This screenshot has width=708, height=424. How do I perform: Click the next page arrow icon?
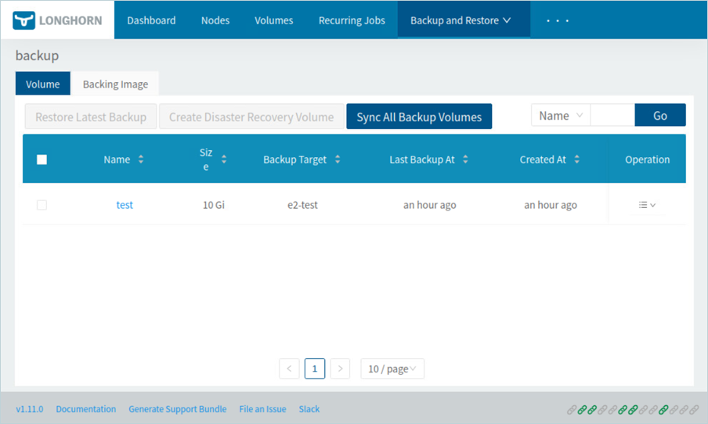(x=340, y=368)
